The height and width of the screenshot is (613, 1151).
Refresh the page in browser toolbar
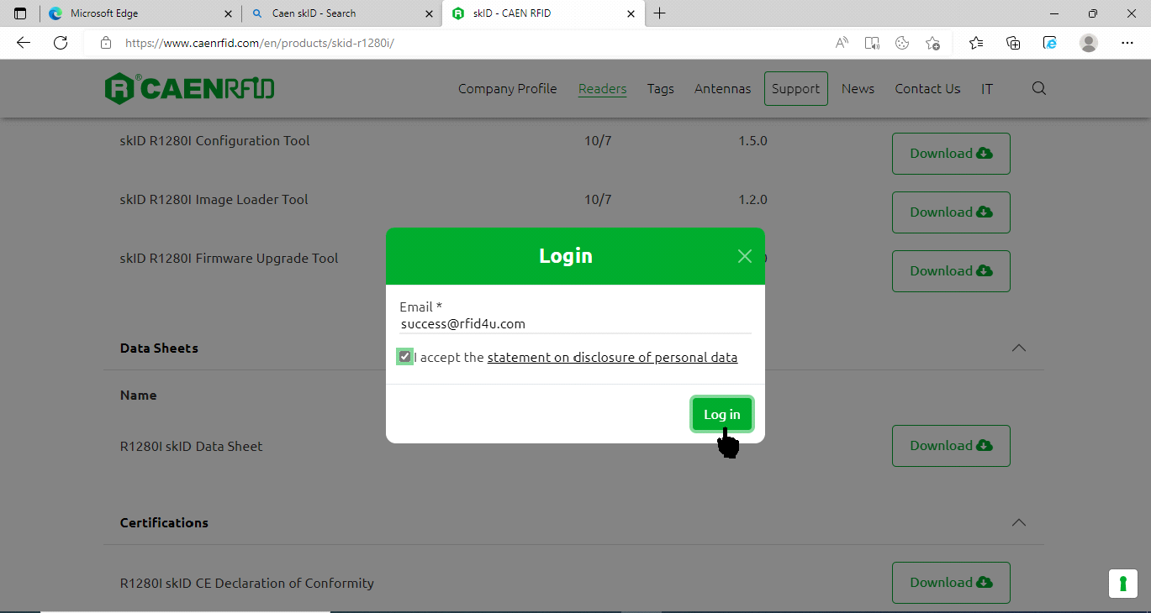pos(61,43)
